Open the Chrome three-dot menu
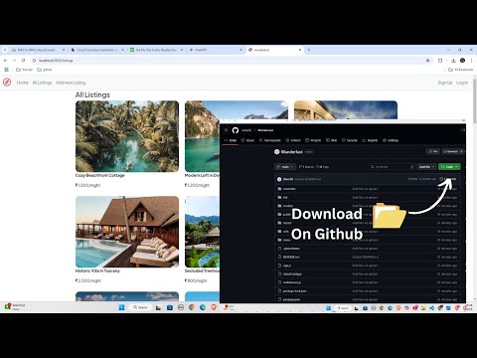This screenshot has height=358, width=477. tap(471, 61)
